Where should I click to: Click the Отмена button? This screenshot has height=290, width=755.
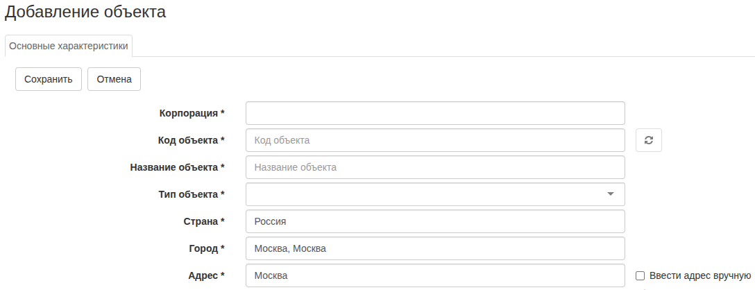pyautogui.click(x=114, y=79)
